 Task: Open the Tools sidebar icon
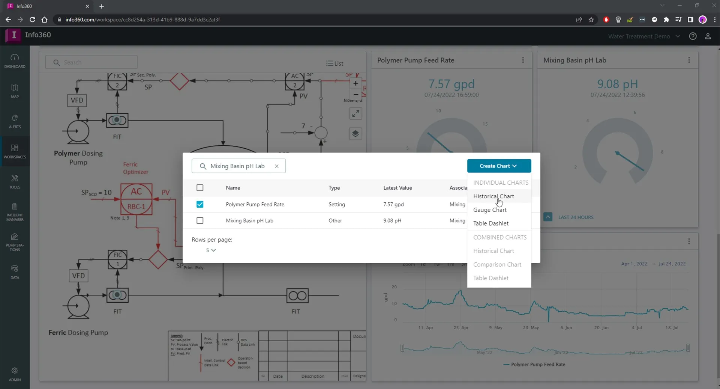point(15,181)
